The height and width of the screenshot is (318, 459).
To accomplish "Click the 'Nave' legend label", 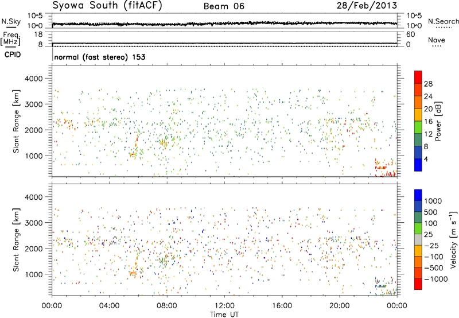I will click(437, 40).
